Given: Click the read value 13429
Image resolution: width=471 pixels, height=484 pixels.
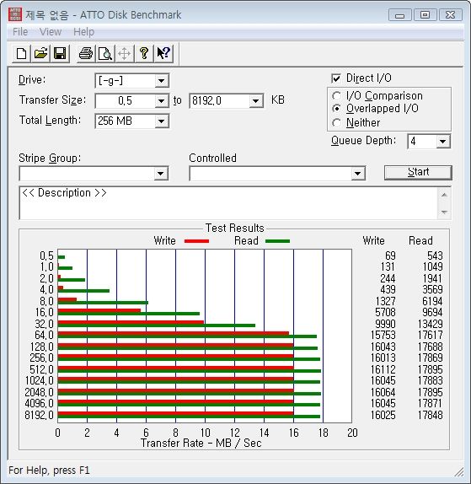Looking at the screenshot, I should [430, 324].
